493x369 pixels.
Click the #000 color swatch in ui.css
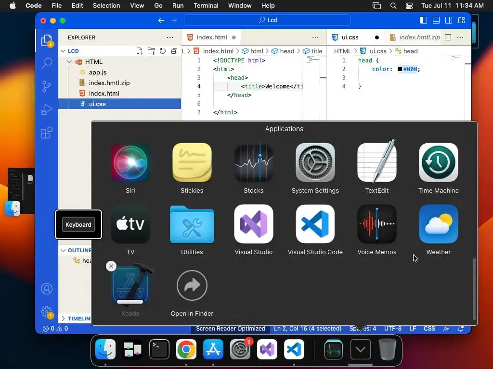tap(400, 69)
